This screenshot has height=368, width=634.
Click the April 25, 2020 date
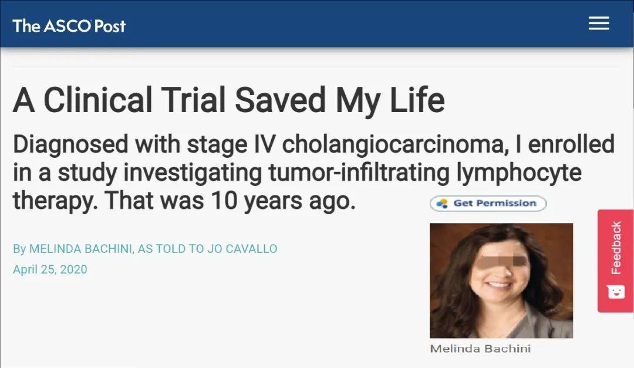(x=50, y=269)
